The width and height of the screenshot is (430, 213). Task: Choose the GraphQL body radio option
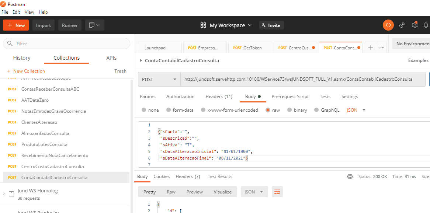point(316,110)
